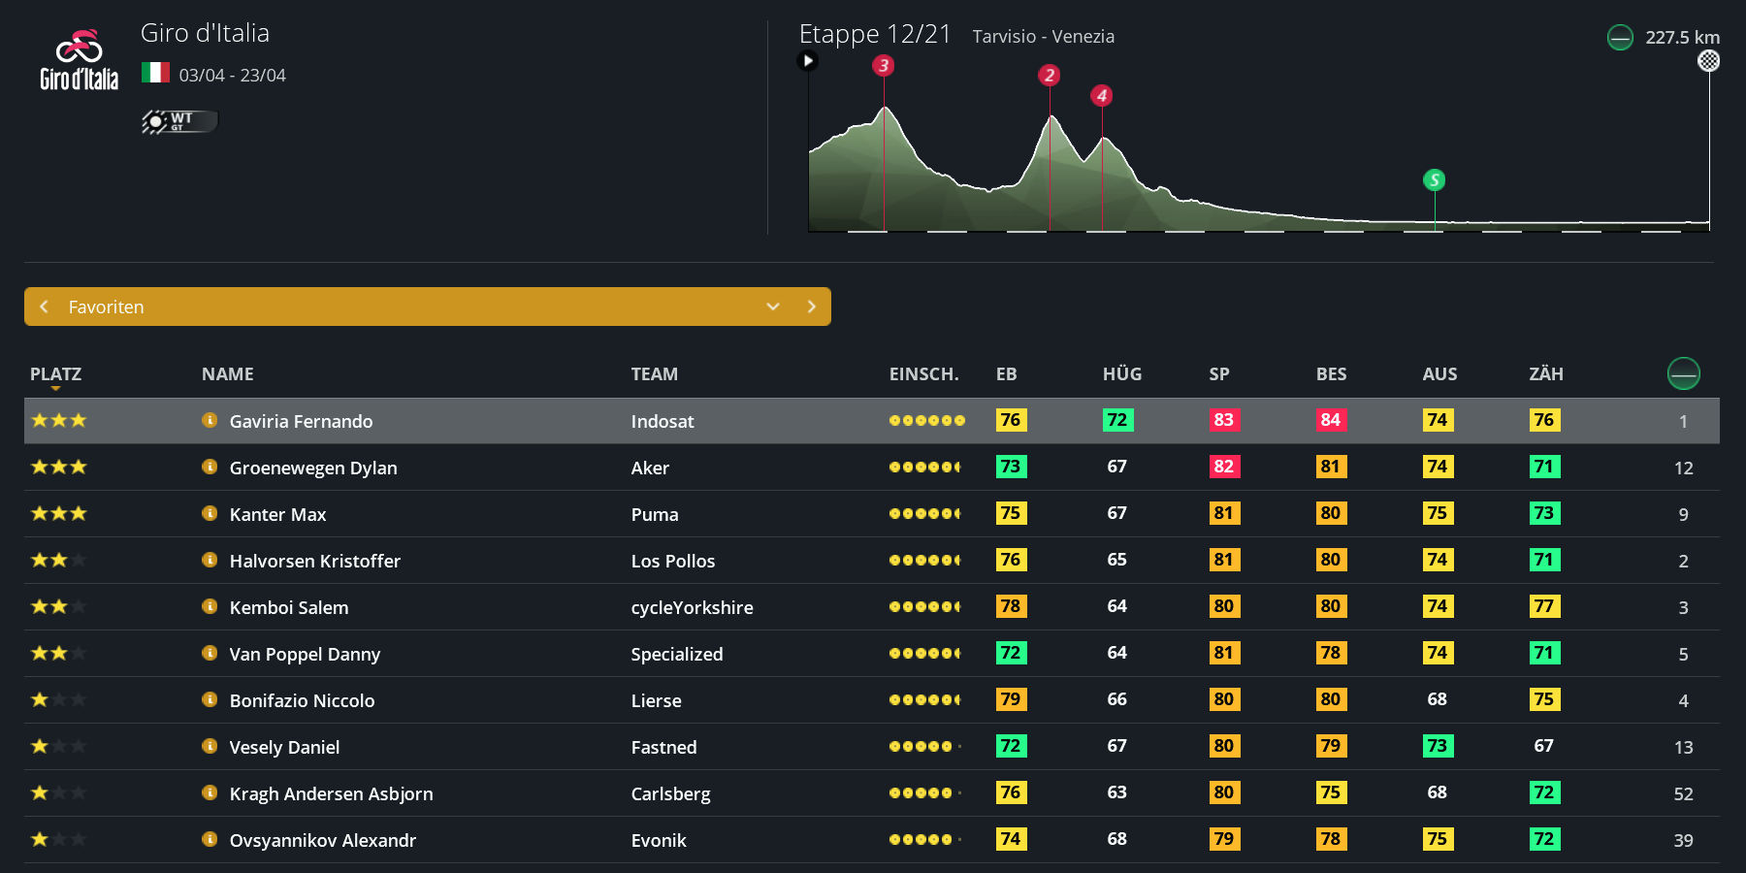Screen dimensions: 1746x873
Task: Select rider Groenewegen Dylan row
Action: pos(313,468)
